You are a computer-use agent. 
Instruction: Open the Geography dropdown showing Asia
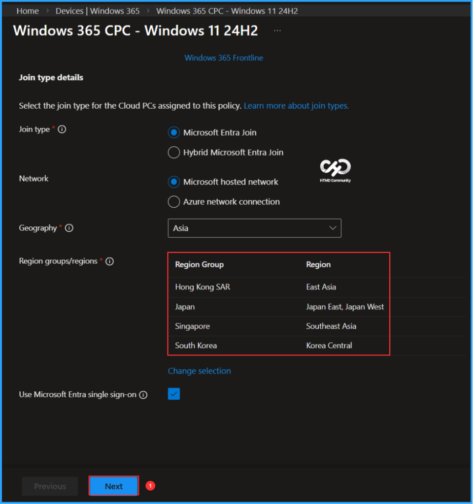[254, 228]
